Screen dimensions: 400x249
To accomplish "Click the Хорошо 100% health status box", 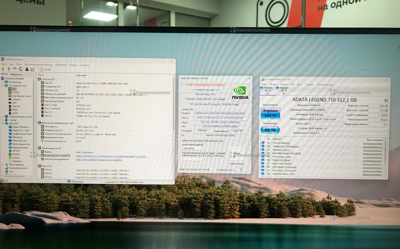I will [270, 113].
